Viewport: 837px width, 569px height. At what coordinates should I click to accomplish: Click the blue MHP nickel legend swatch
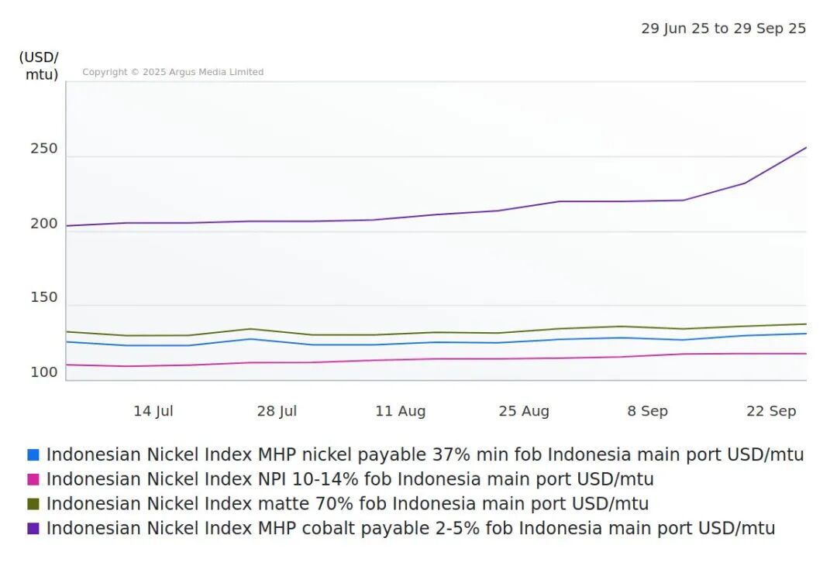coord(33,455)
